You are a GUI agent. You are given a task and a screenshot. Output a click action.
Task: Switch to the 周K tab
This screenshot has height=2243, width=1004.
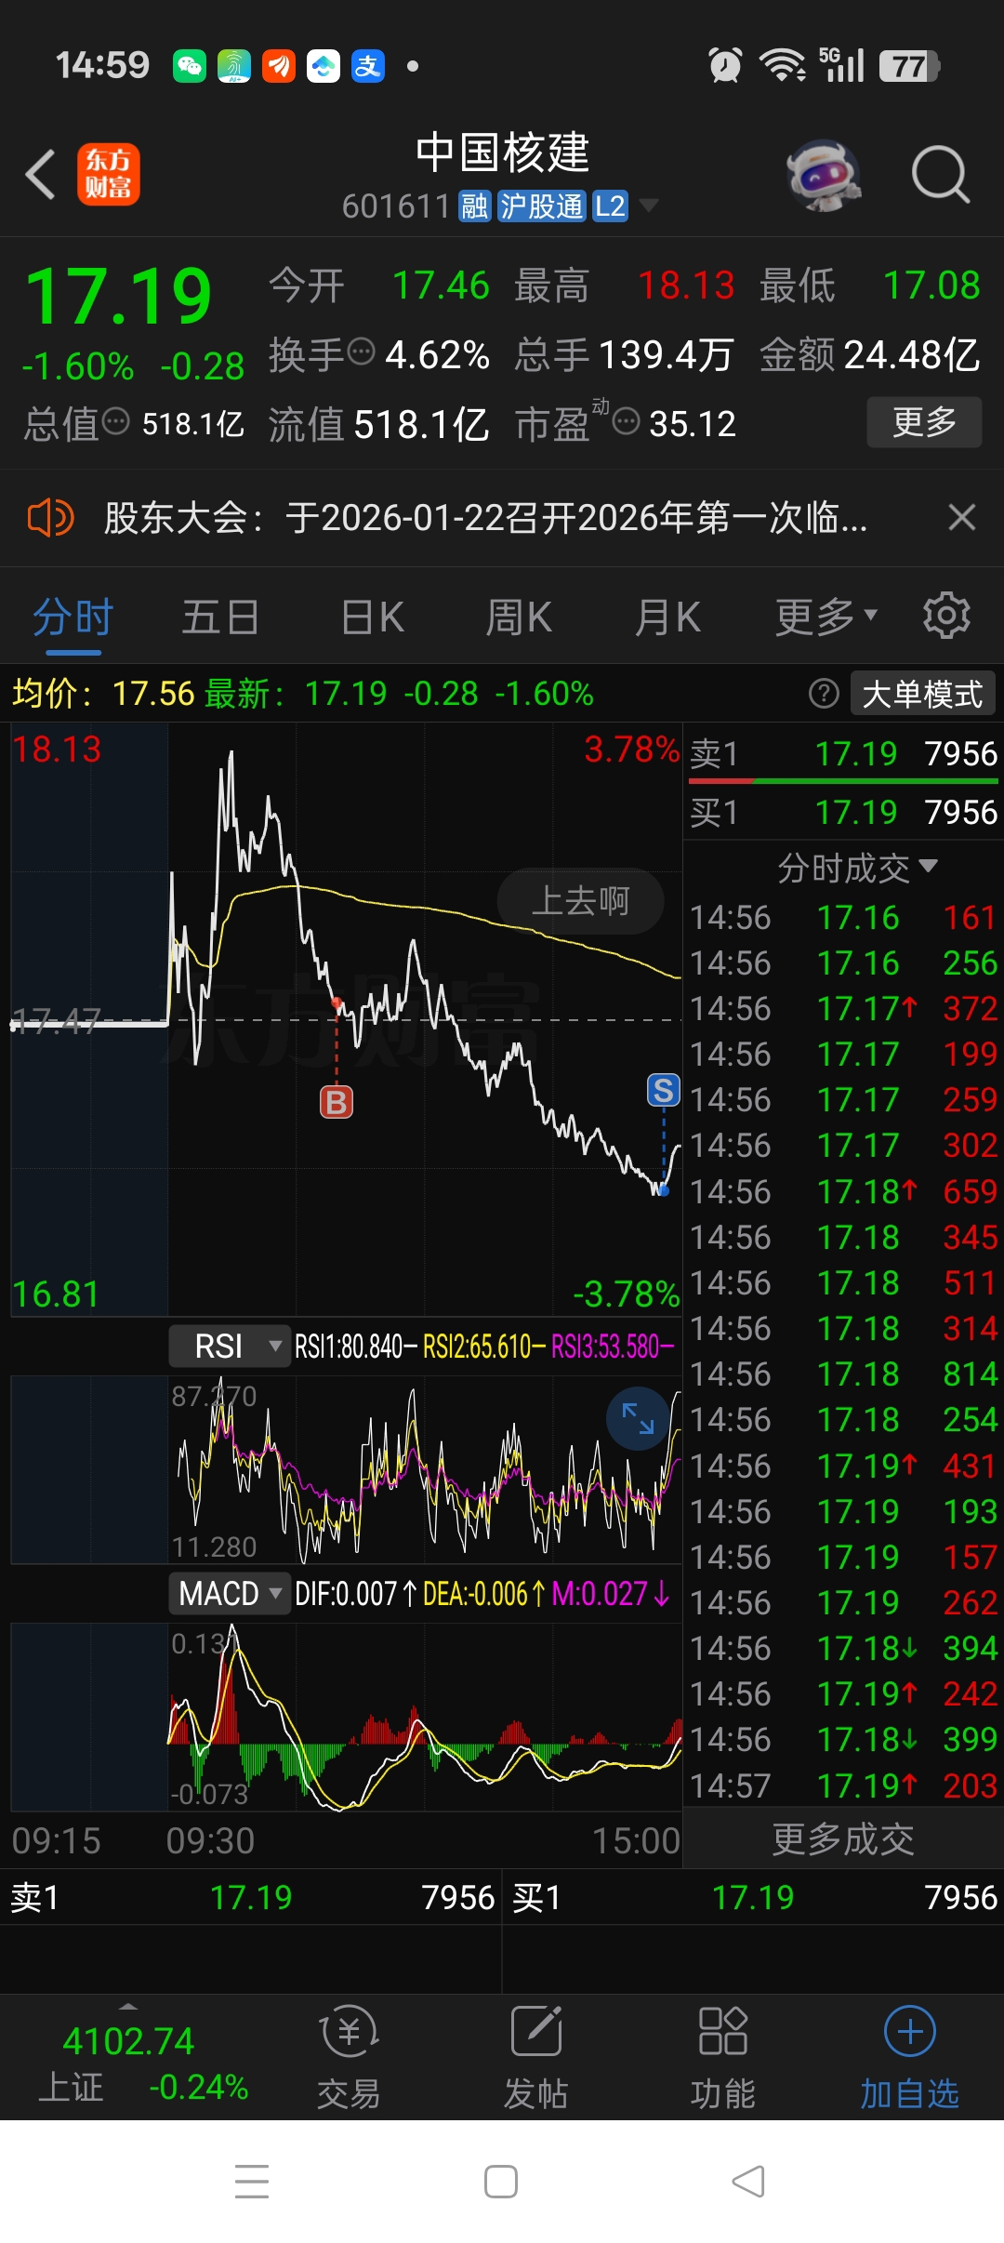[519, 617]
